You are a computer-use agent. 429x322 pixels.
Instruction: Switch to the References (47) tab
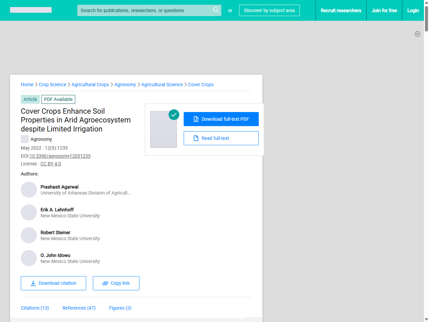[x=79, y=308]
